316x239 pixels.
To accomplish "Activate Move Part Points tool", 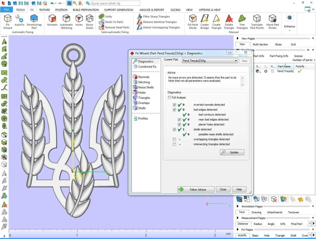I will (273, 22).
